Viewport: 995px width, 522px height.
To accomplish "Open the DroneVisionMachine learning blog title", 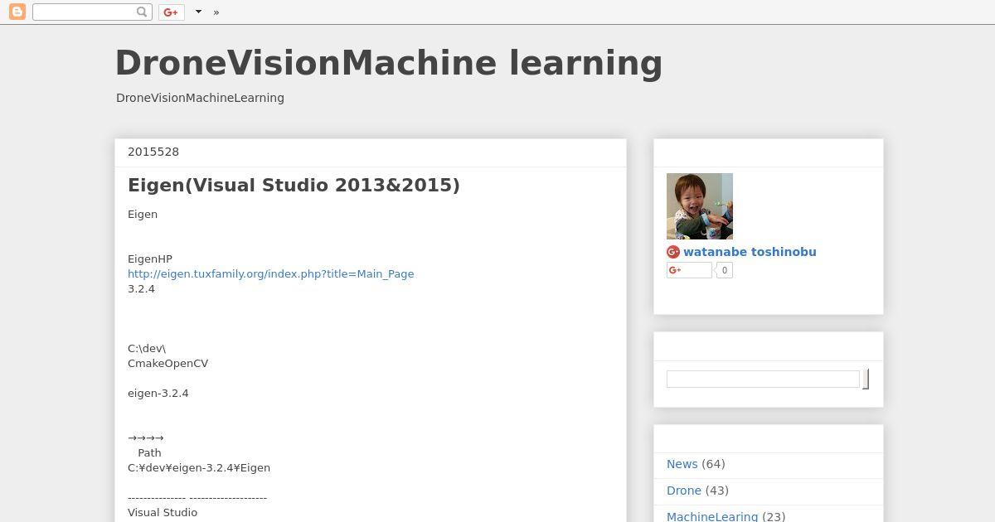I will [388, 63].
